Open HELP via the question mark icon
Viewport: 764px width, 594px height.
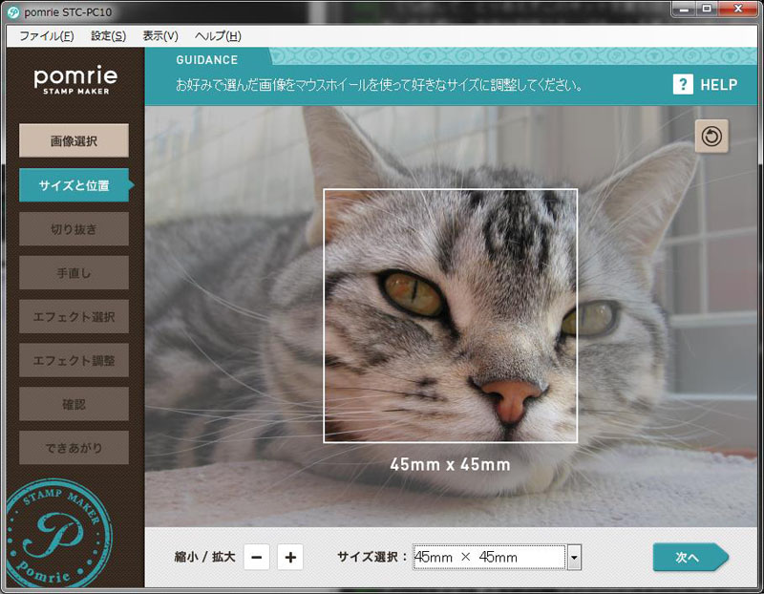[x=683, y=85]
